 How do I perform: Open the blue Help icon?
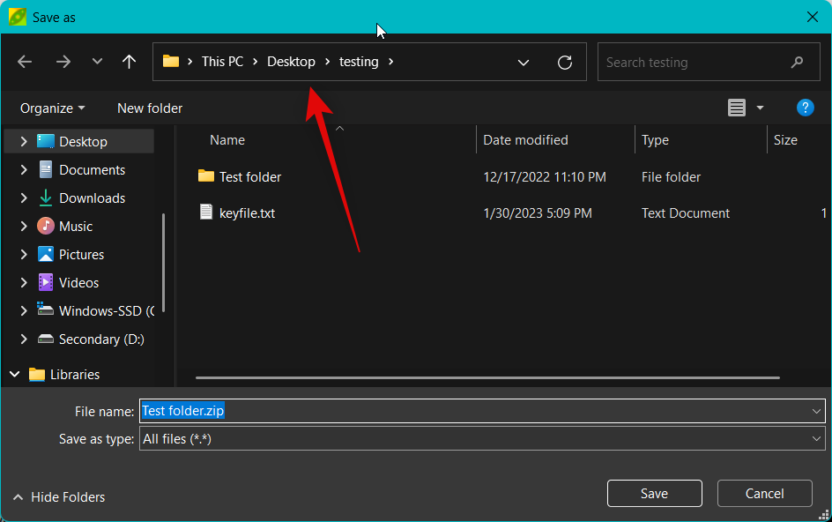click(805, 108)
